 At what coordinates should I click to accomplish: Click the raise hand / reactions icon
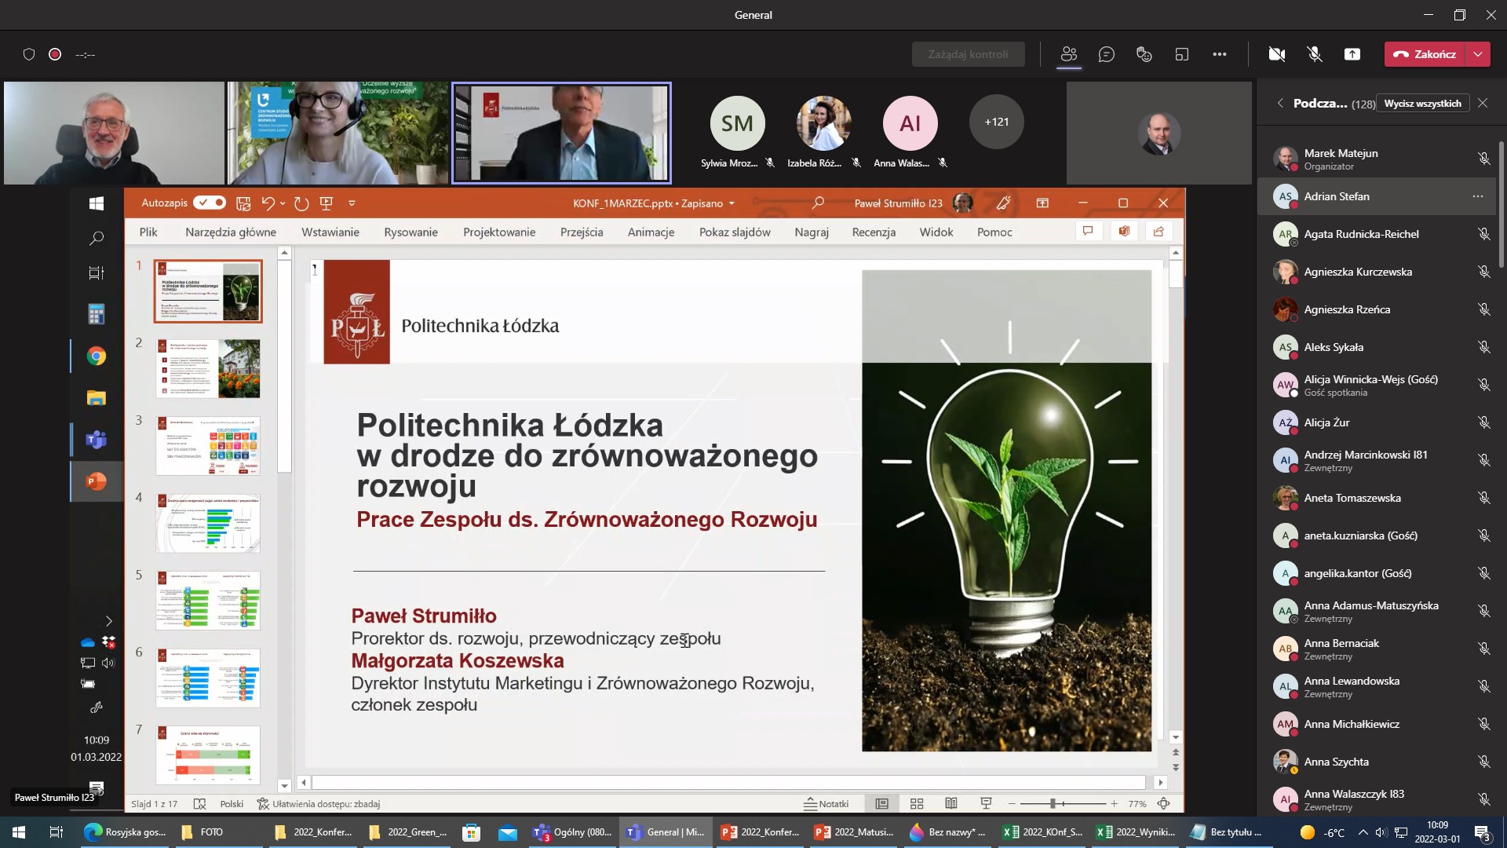pos(1144,54)
